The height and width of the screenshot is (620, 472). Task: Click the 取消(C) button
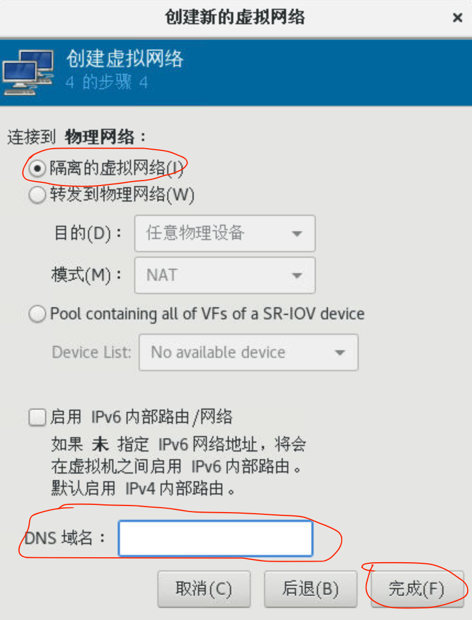[x=204, y=589]
